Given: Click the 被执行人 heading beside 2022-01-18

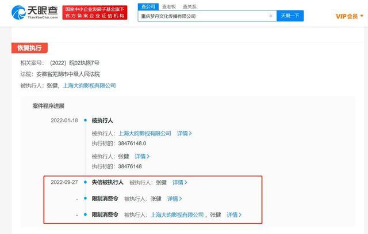Looking at the screenshot, I should tap(102, 120).
